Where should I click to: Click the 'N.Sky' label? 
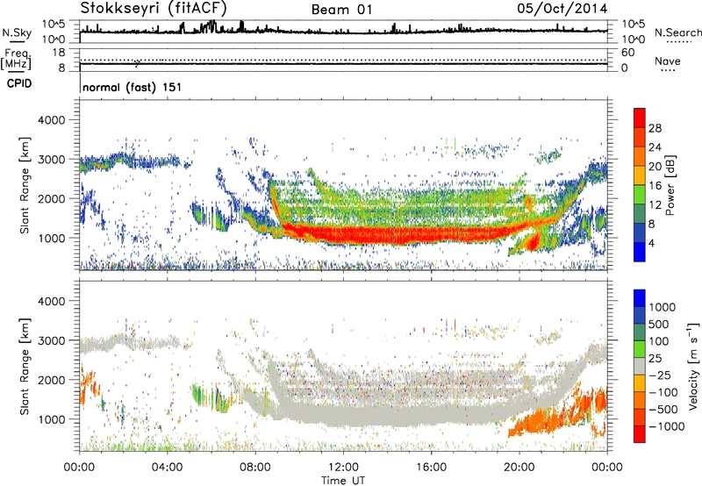(17, 32)
